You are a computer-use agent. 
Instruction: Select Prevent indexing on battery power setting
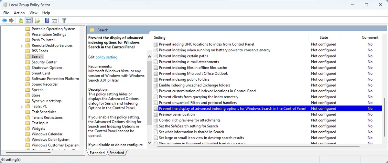coord(215,50)
